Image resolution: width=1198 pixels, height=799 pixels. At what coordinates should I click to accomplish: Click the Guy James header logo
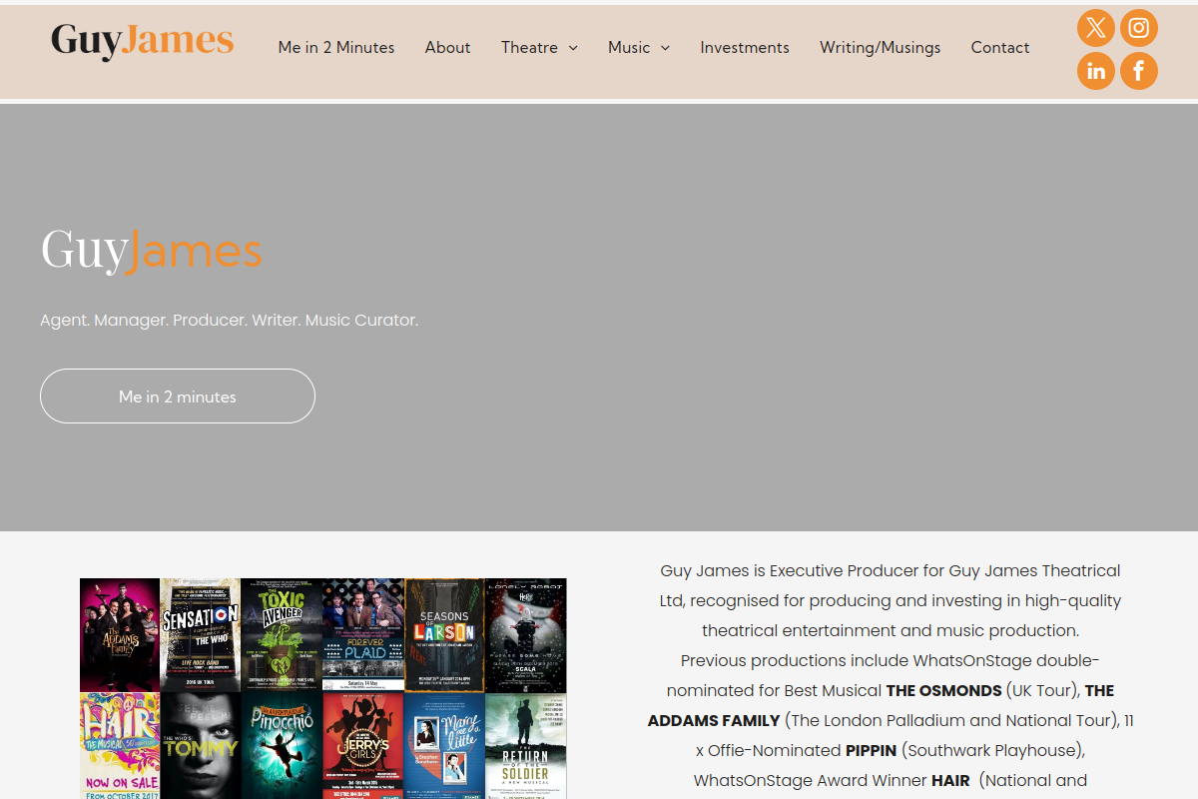(143, 42)
